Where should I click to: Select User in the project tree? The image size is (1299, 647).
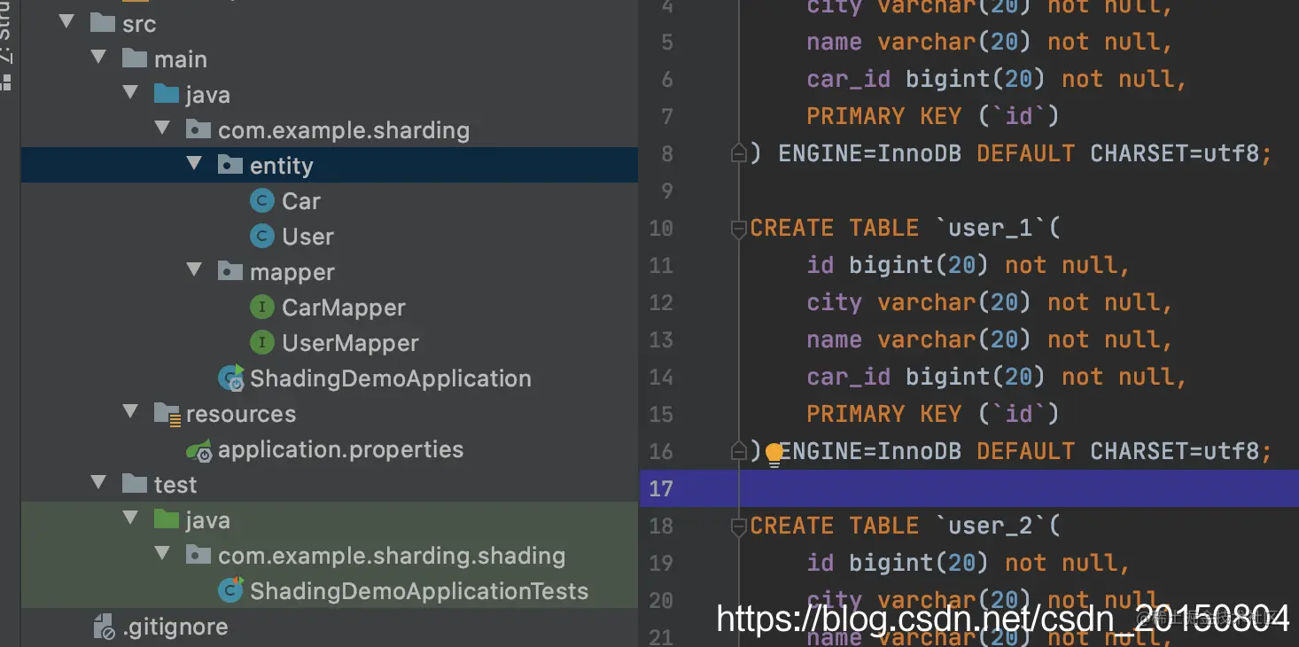(x=307, y=237)
